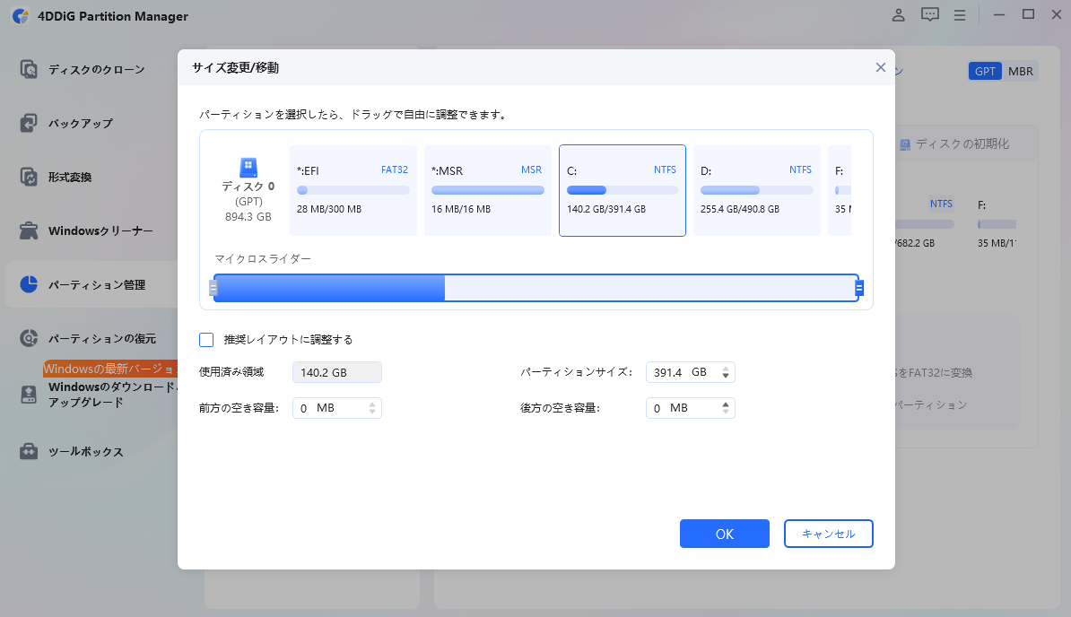Decrease rear free space stepper
This screenshot has width=1071, height=617.
pos(726,412)
